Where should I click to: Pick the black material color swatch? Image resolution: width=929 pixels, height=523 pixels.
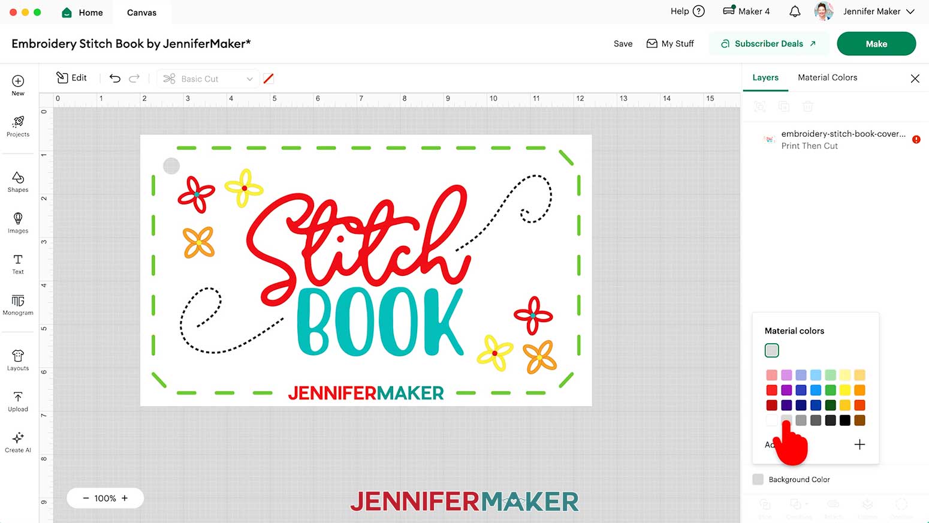[x=844, y=420]
